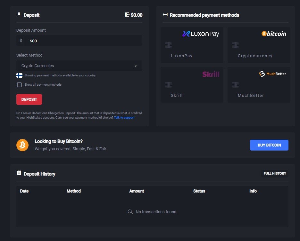The width and height of the screenshot is (300, 241).
Task: Click the LuxonPay logo
Action: 201,34
